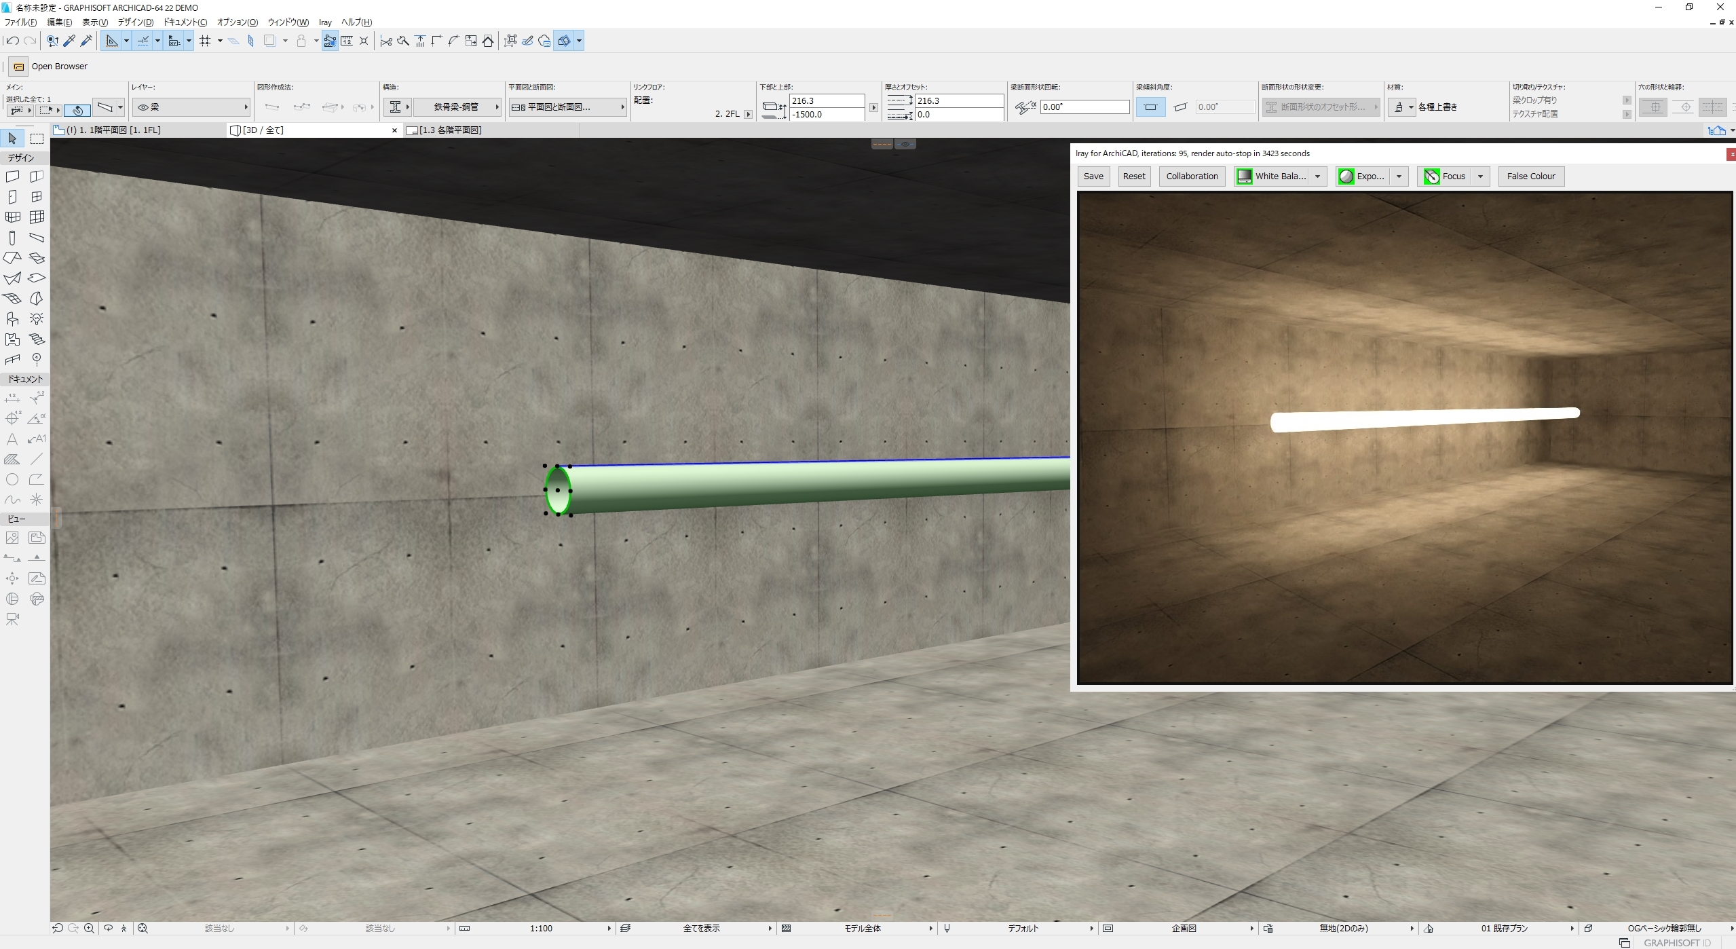This screenshot has height=949, width=1736.
Task: Toggle the horizontal beam option
Action: click(x=1150, y=107)
